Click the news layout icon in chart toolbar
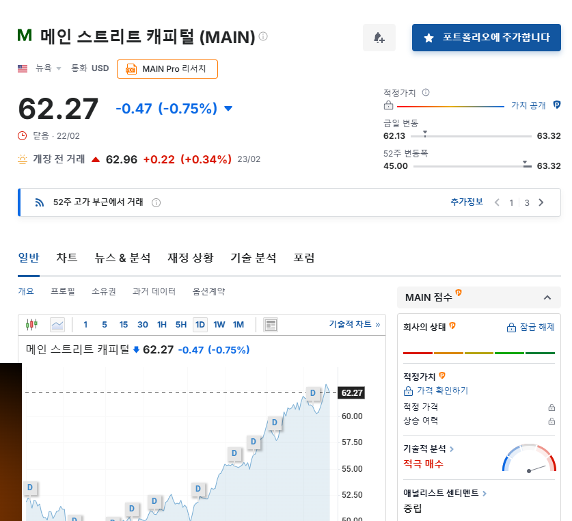The width and height of the screenshot is (572, 521). click(271, 325)
